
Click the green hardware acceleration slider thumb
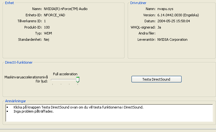78,80
